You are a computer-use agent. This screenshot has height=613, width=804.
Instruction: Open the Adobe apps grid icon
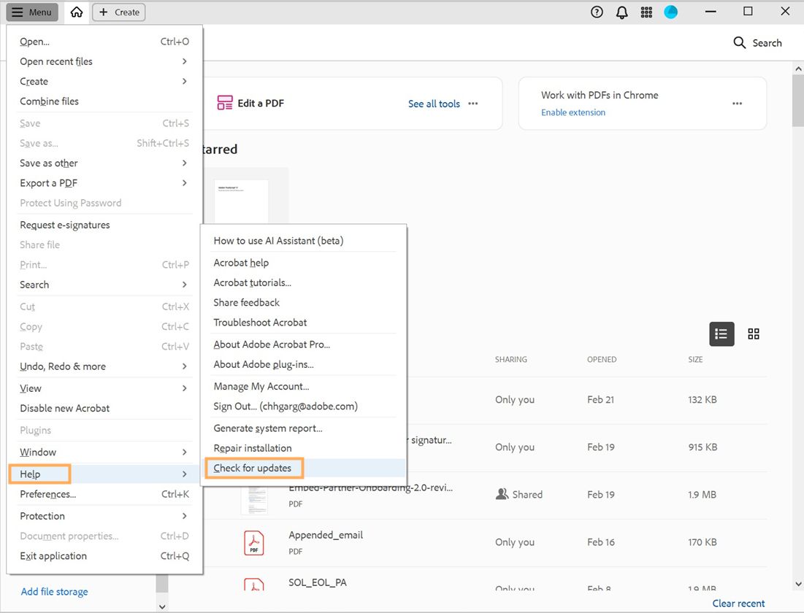pyautogui.click(x=646, y=12)
